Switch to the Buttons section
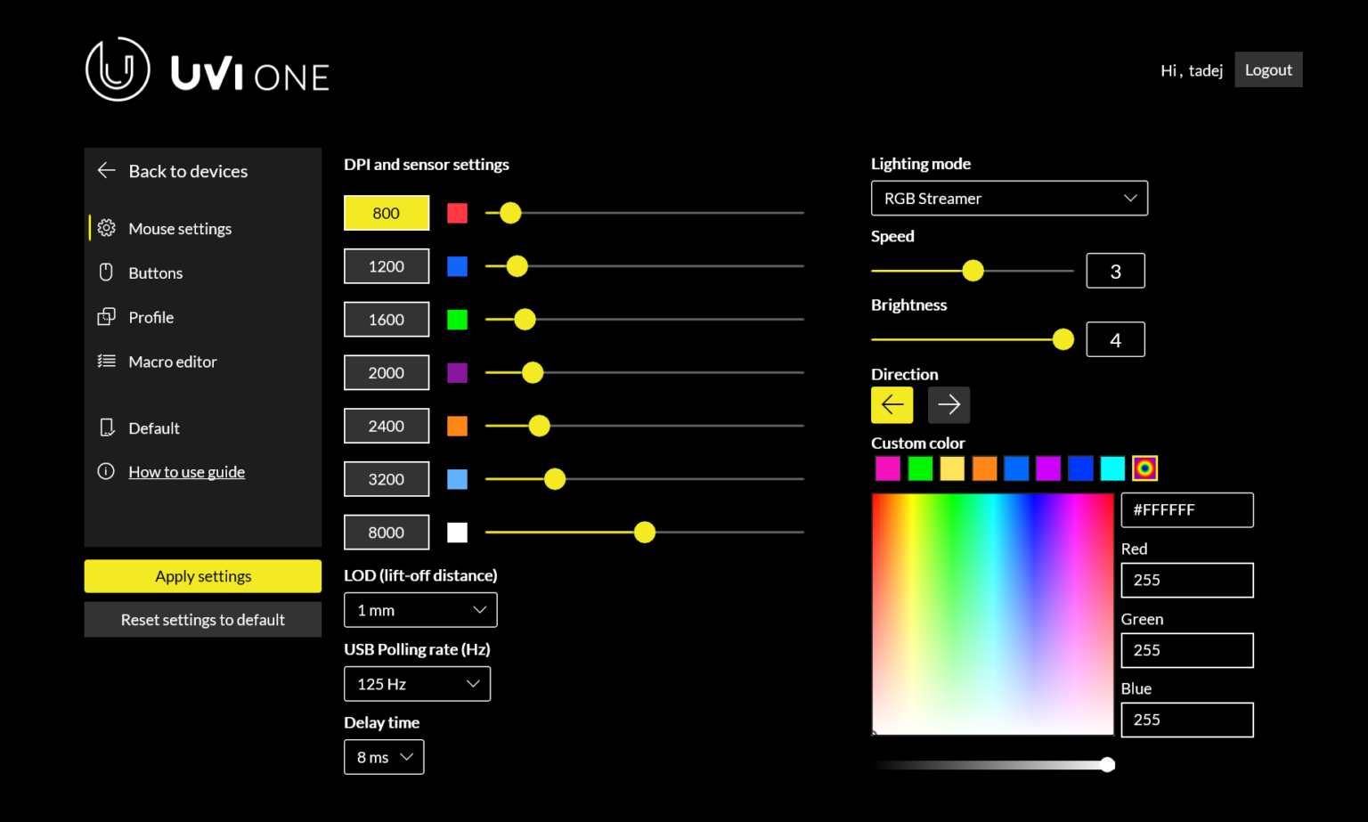The image size is (1368, 822). 155,273
